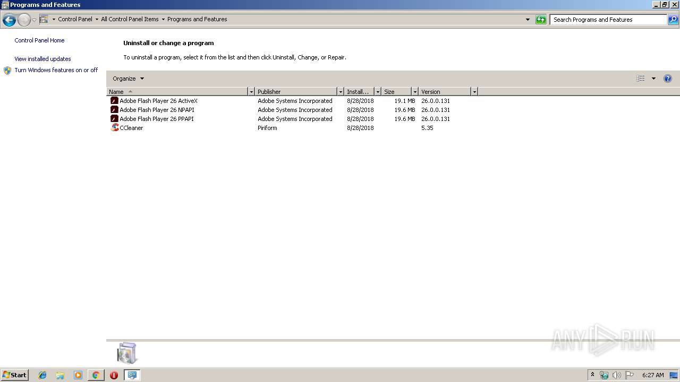680x382 pixels.
Task: Click the volume speaker tray icon
Action: click(616, 375)
